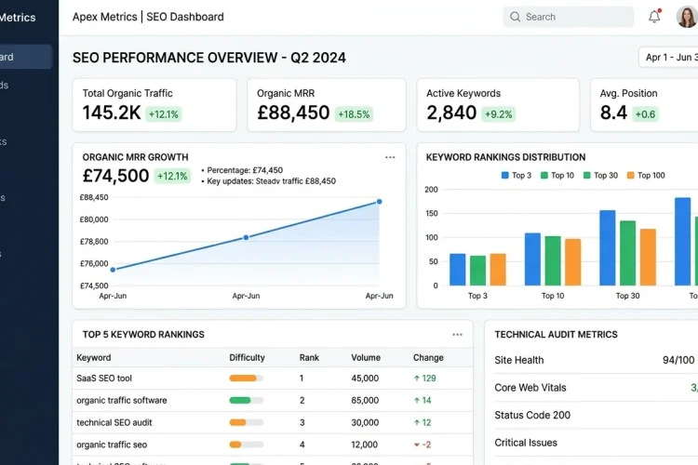
Task: Click the Apex Metrics SEO Dashboard title
Action: pyautogui.click(x=148, y=17)
